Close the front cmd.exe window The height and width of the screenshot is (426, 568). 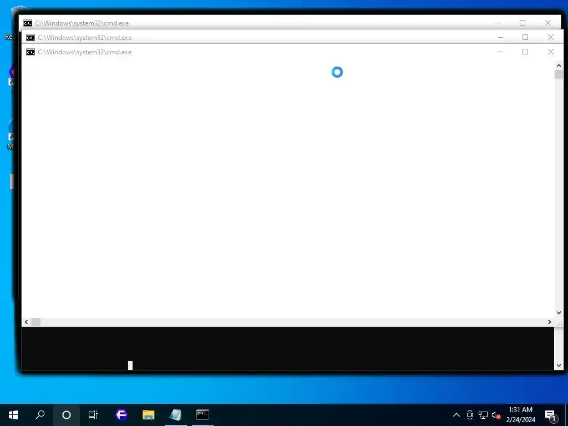pos(551,52)
